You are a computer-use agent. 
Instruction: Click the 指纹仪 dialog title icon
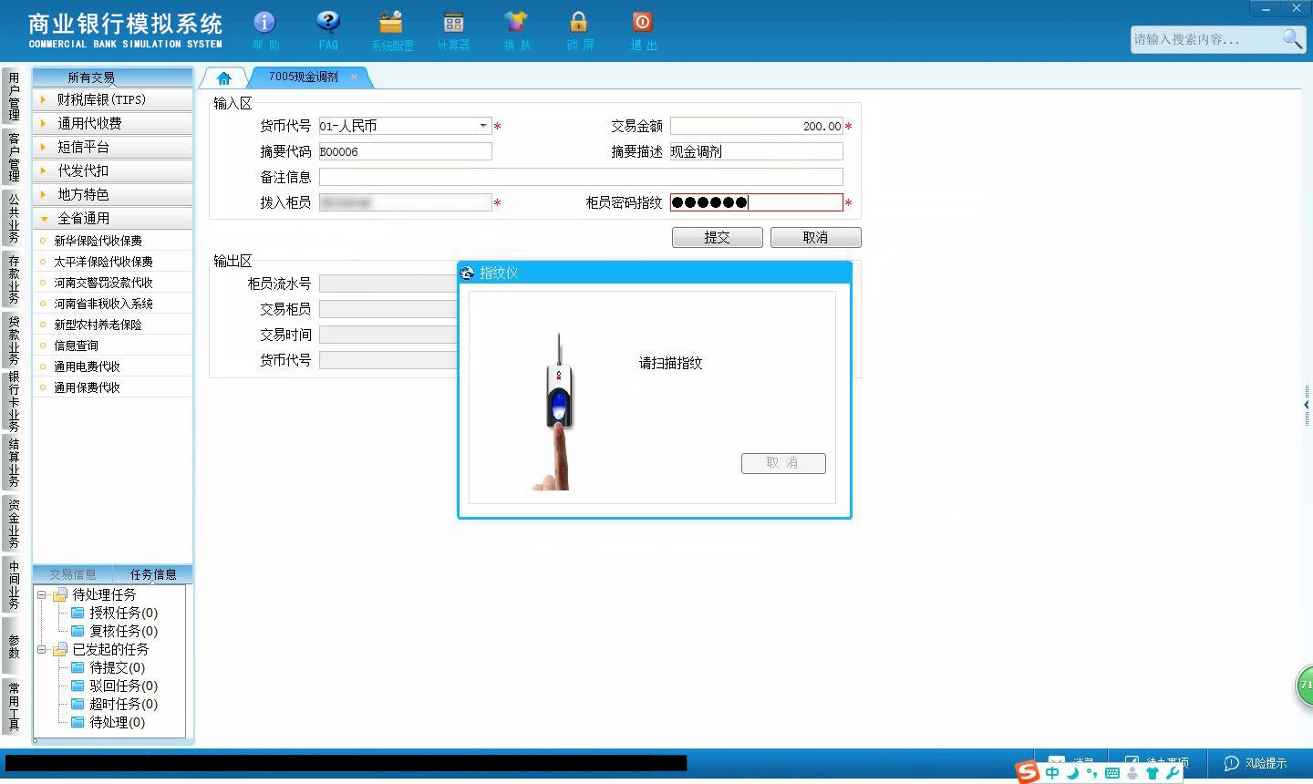(x=468, y=273)
